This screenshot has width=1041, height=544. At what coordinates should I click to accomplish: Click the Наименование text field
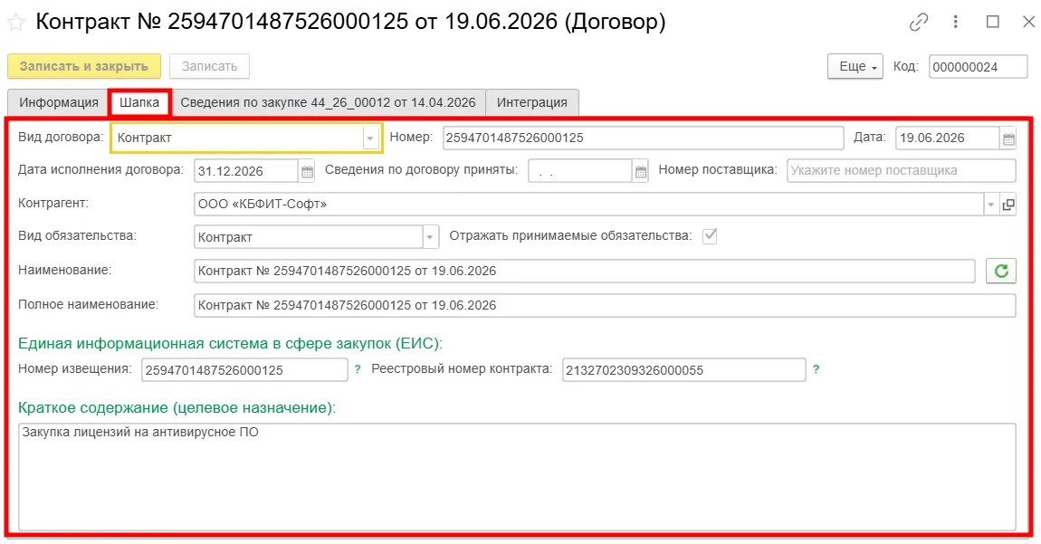point(584,271)
